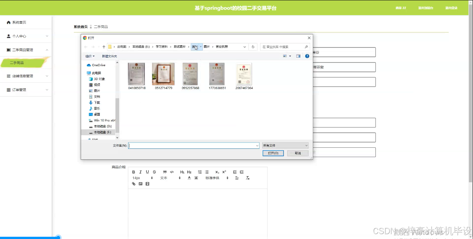Insert a video in the editor

[x=148, y=184]
